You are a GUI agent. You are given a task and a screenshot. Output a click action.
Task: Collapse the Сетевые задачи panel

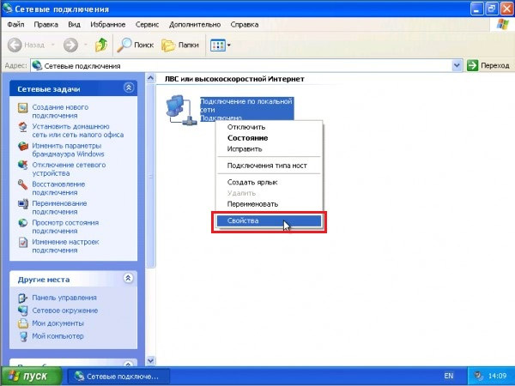129,87
